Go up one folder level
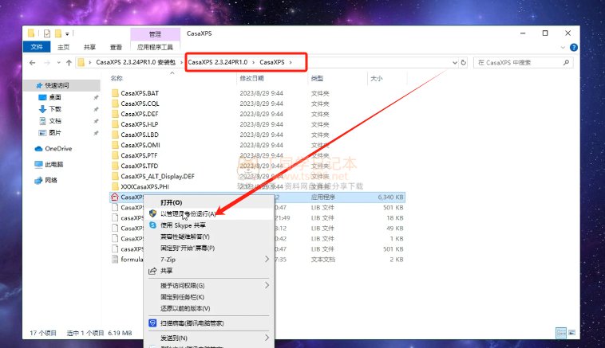 [x=69, y=62]
